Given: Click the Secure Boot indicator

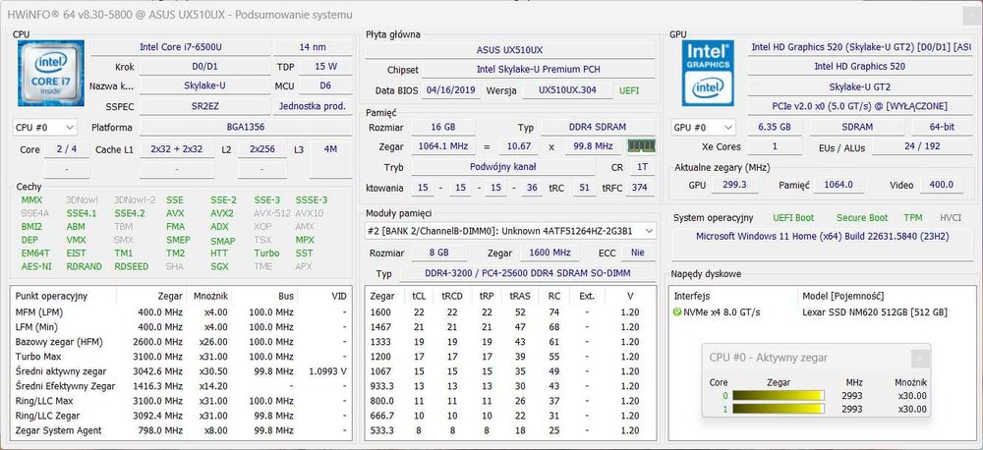Looking at the screenshot, I should [x=862, y=218].
